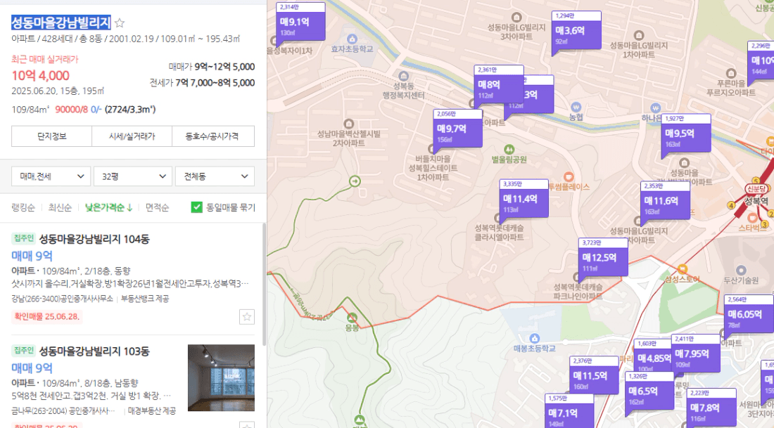Select the 성복역 신분당 station marker

coord(756,189)
